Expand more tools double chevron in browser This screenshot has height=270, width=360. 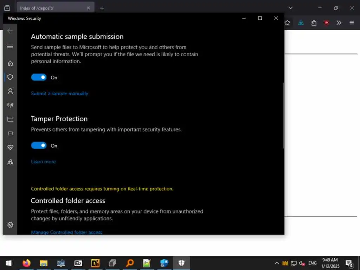[x=339, y=23]
